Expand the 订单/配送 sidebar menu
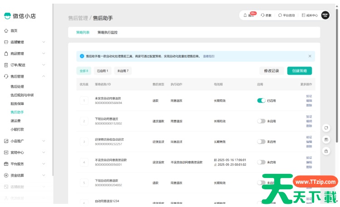Image resolution: width=340 pixels, height=207 pixels. (x=44, y=65)
